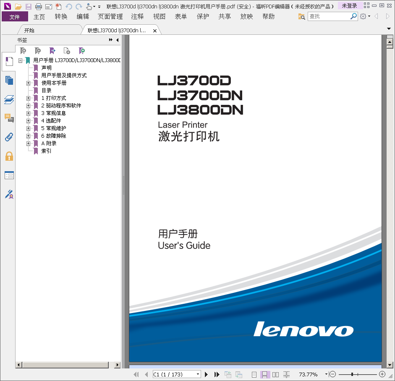Click the bookmark options icon with green arrow

81,51
